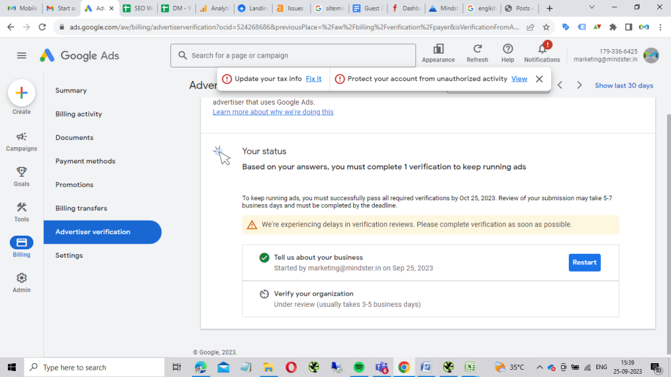Open the Admin gear icon

22,278
